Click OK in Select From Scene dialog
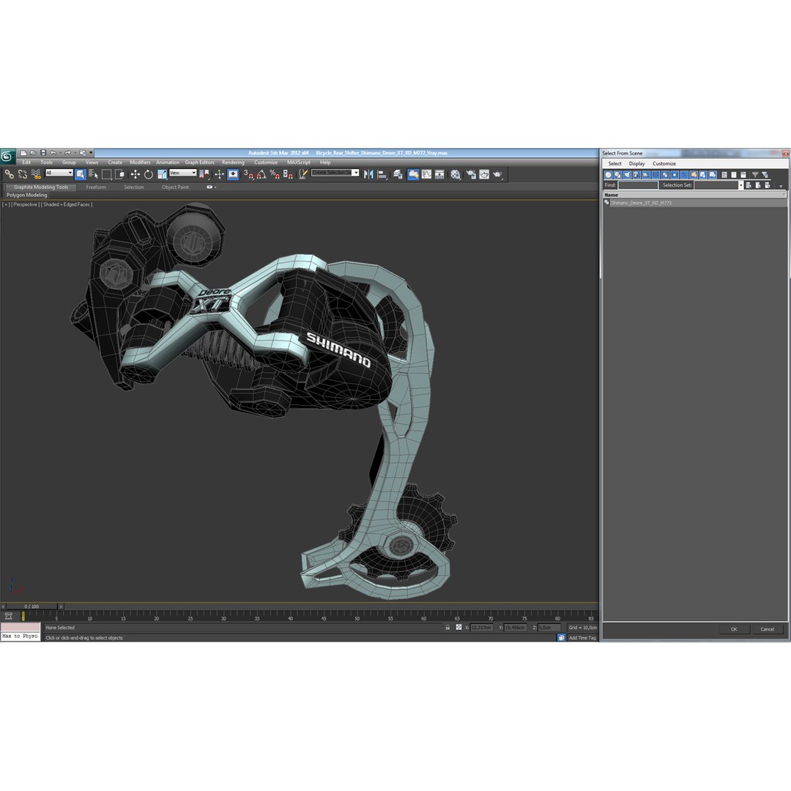The image size is (791, 791). pyautogui.click(x=734, y=629)
